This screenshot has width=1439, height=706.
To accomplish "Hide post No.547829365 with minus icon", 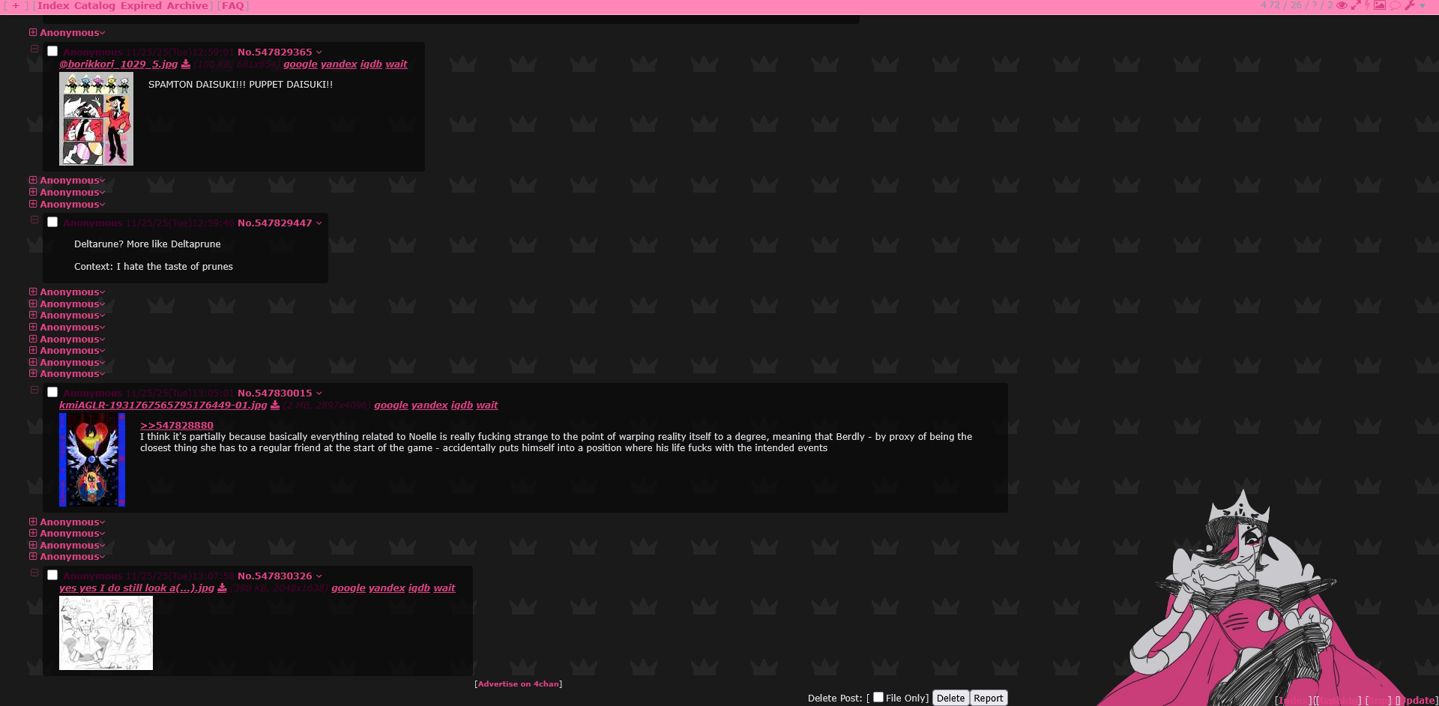I will pos(34,49).
